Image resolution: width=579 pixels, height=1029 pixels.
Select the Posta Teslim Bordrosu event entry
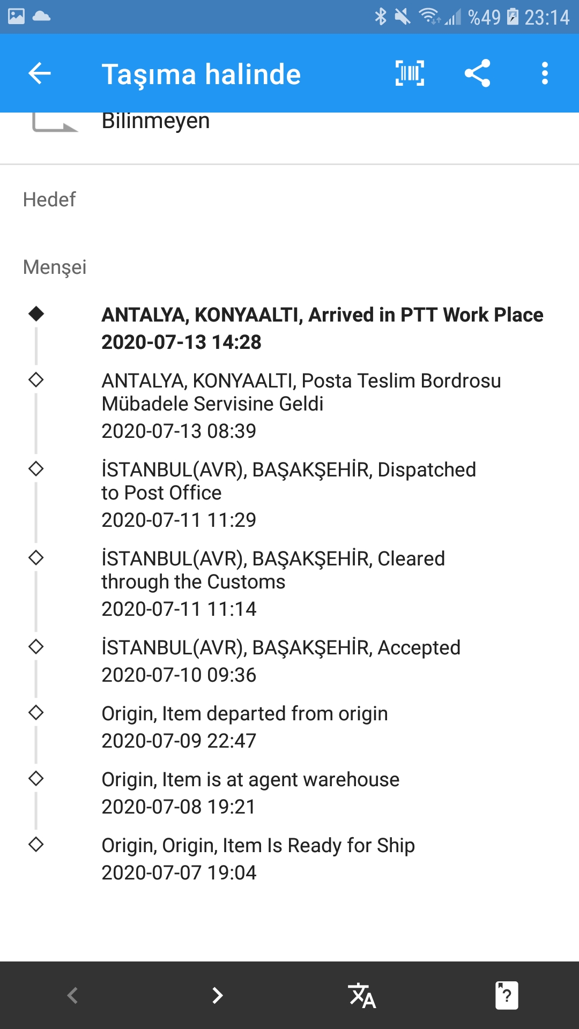301,405
